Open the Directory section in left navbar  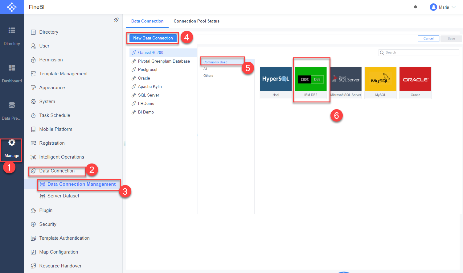click(x=12, y=36)
